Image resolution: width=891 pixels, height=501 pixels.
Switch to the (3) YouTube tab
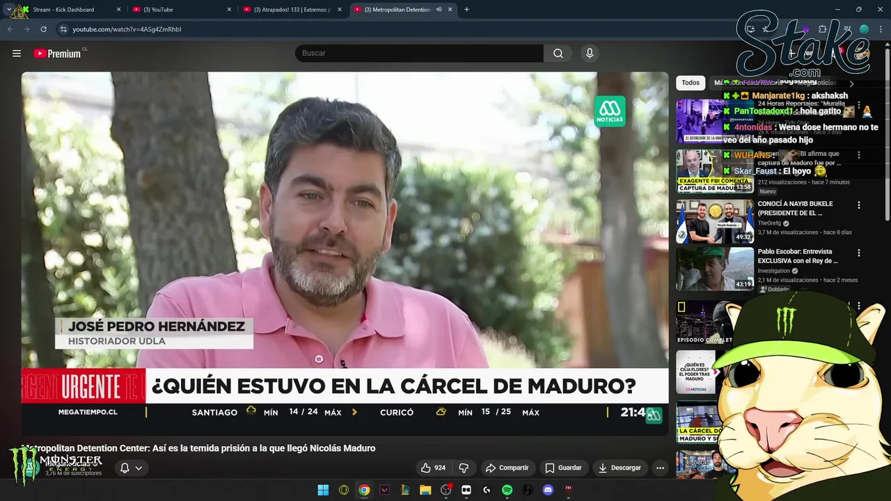point(181,9)
